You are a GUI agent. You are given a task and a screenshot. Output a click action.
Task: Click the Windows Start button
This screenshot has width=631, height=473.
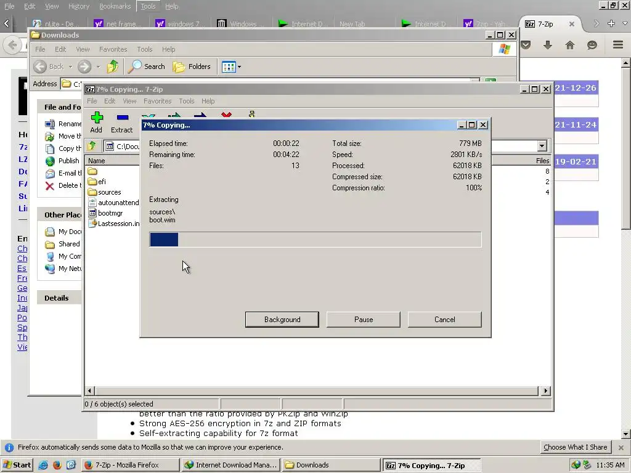point(17,465)
